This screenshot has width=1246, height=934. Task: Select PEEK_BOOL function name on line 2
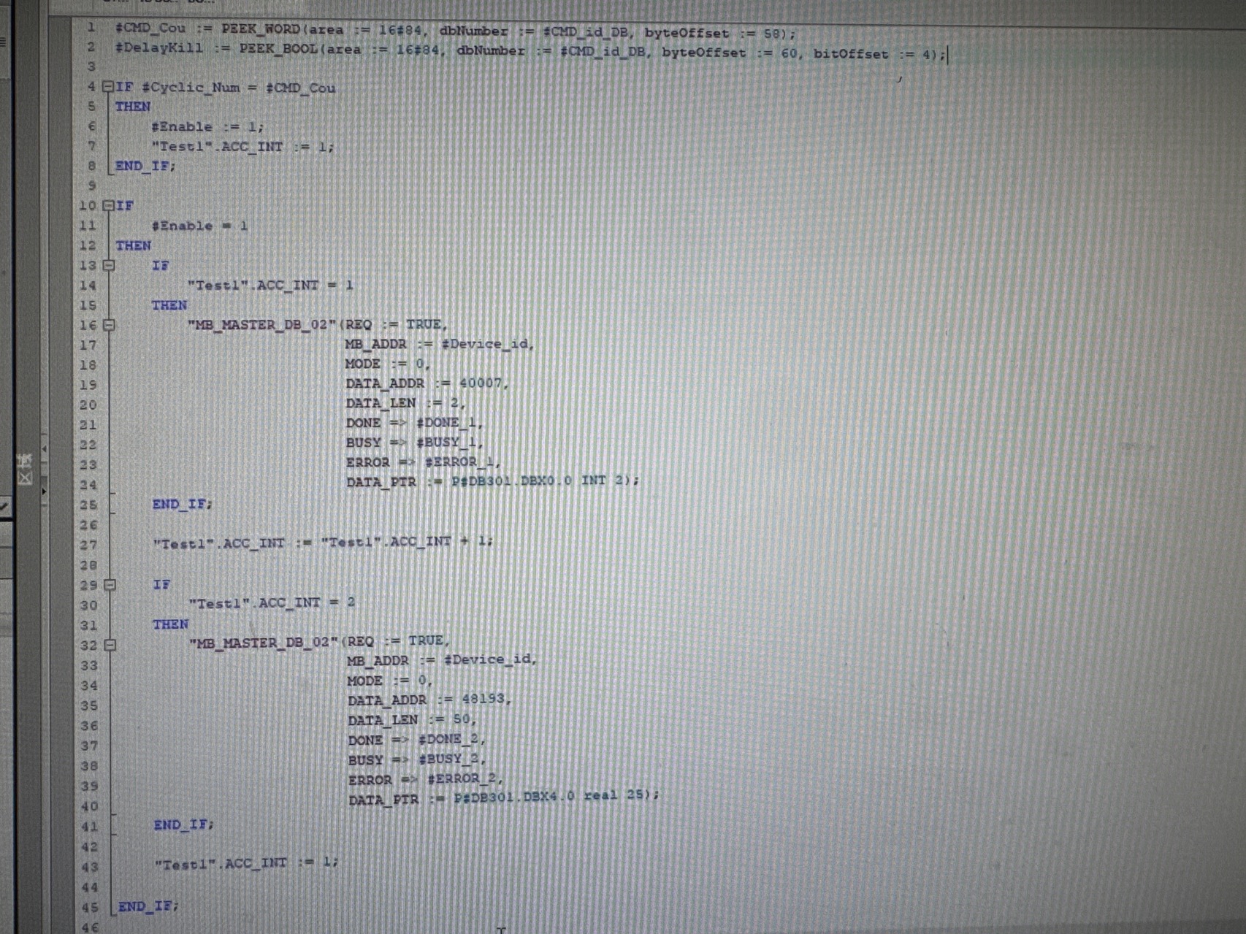coord(278,49)
